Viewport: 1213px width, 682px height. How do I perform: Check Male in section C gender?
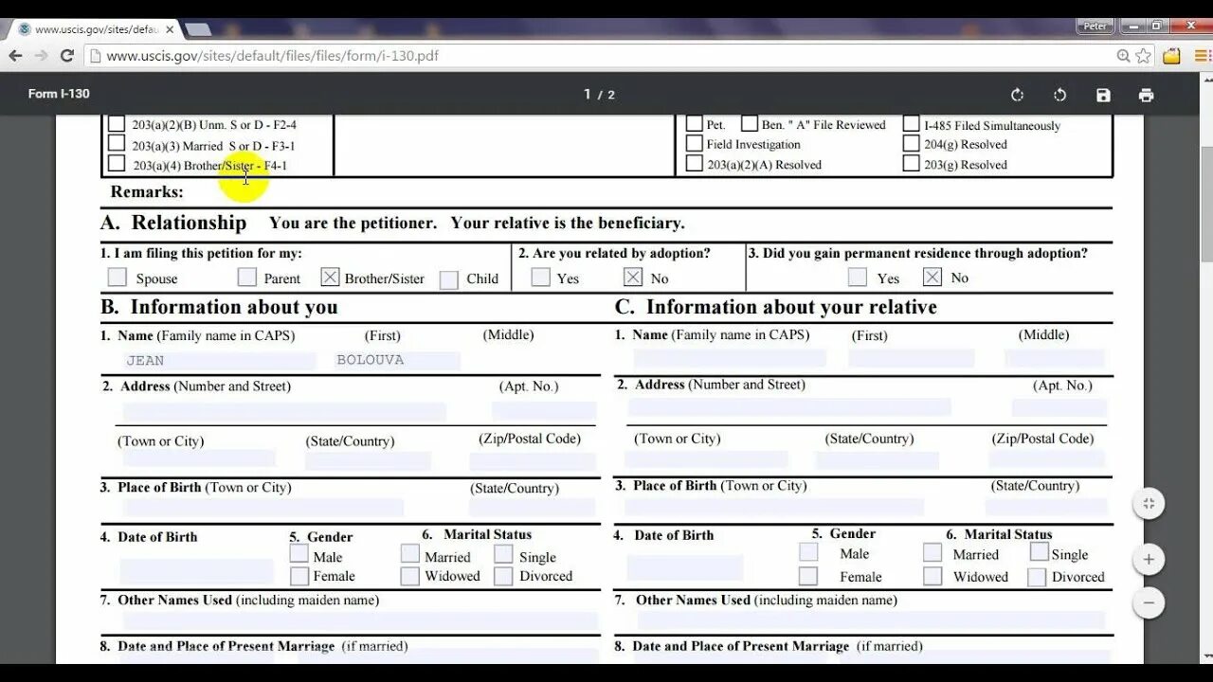(x=808, y=552)
